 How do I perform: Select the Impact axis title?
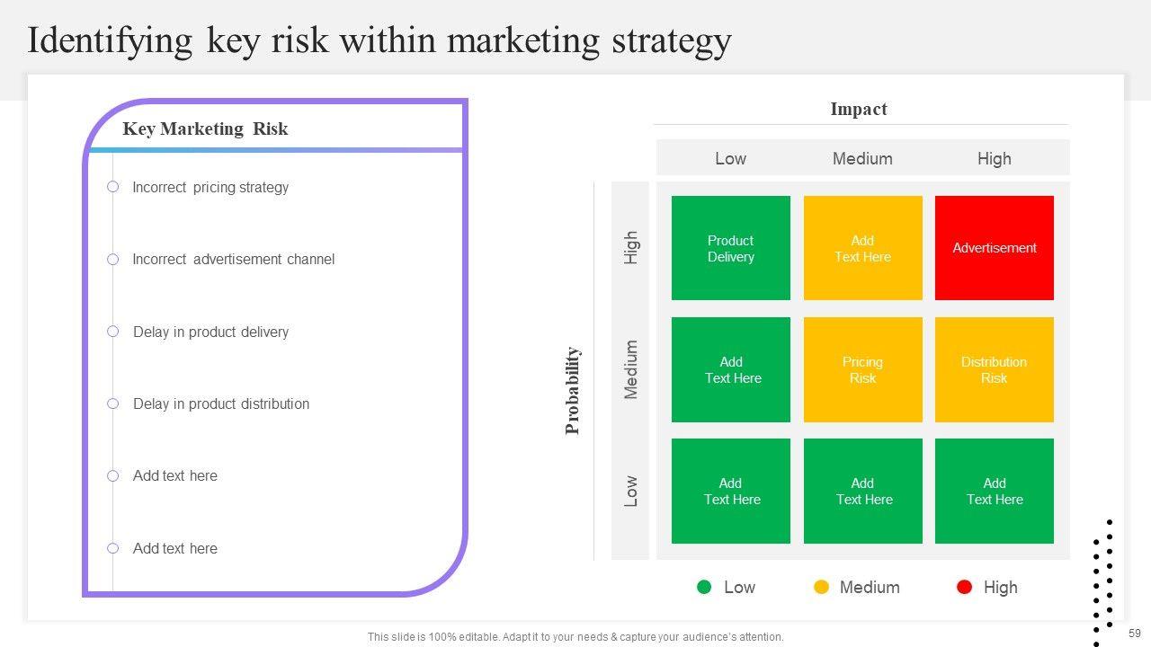[x=859, y=110]
